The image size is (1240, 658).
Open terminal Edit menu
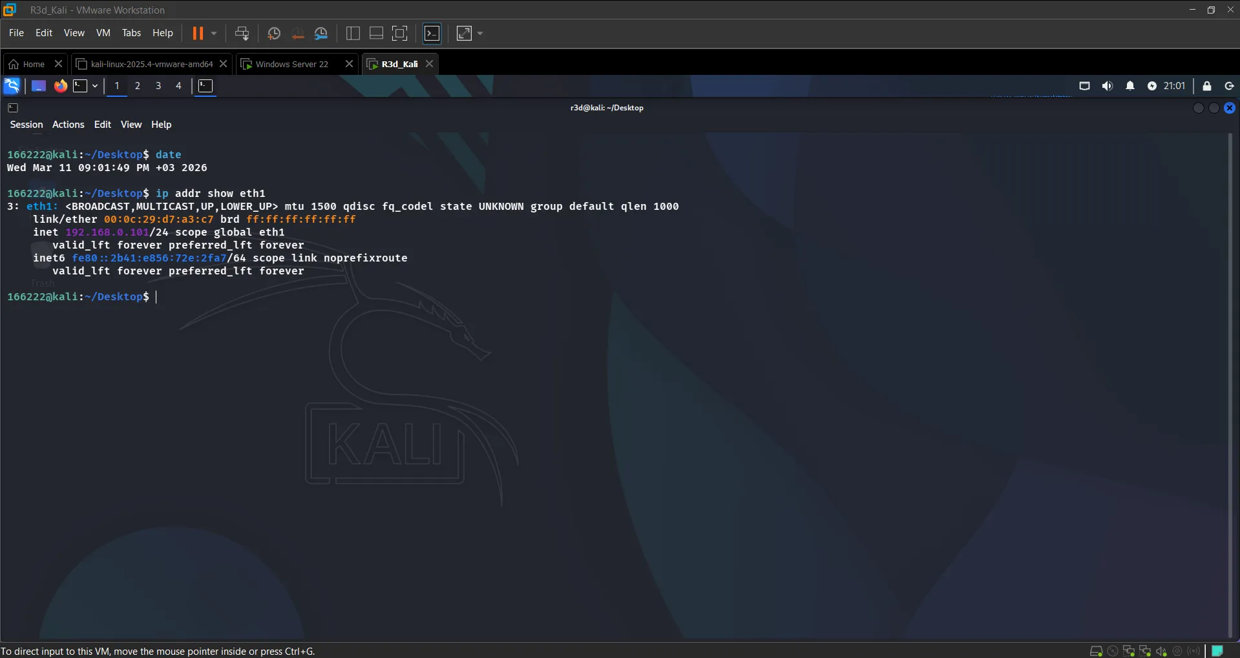tap(103, 125)
